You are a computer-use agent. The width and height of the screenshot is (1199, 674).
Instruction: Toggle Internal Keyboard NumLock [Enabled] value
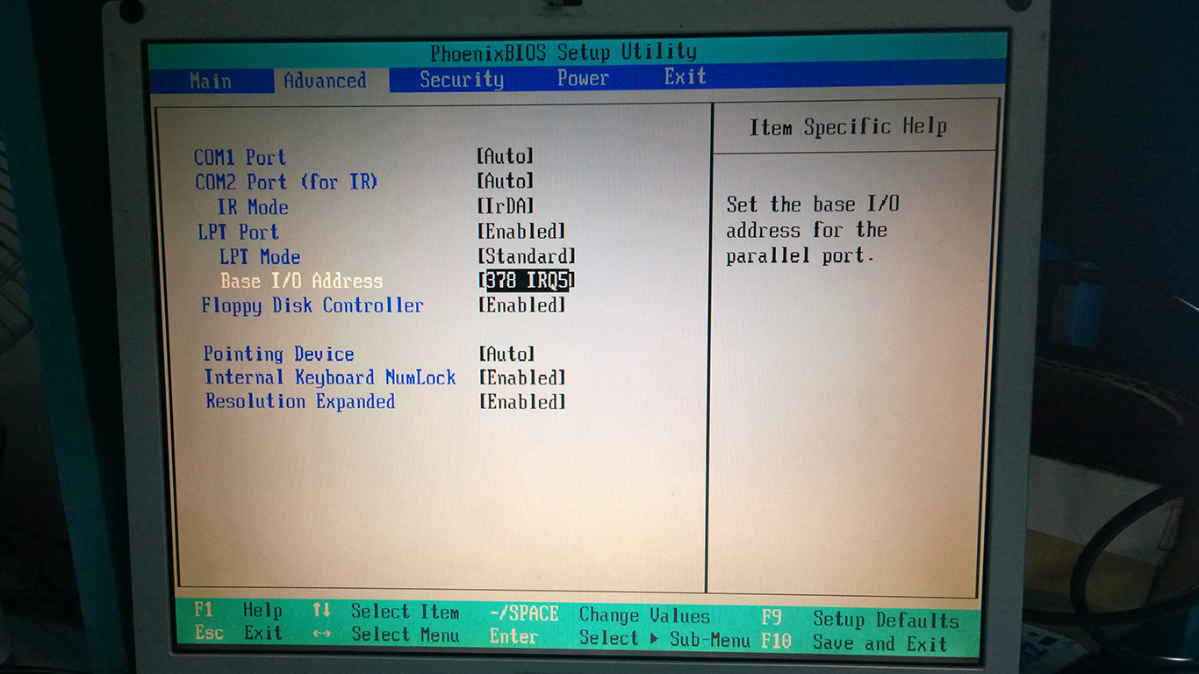click(522, 377)
